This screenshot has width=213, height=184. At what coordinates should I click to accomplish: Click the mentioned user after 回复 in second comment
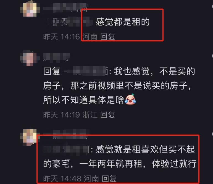pos(86,71)
